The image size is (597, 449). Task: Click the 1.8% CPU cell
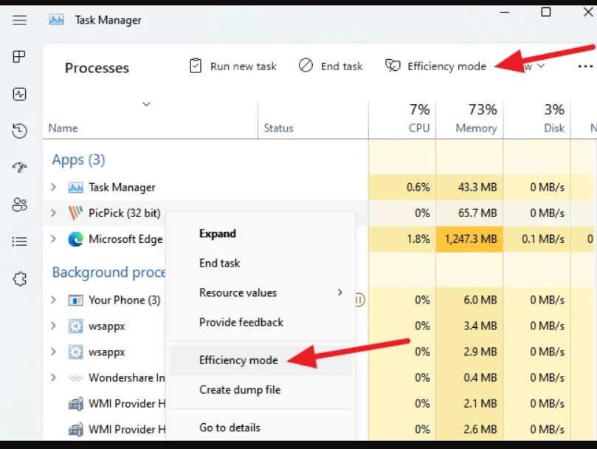tap(402, 239)
